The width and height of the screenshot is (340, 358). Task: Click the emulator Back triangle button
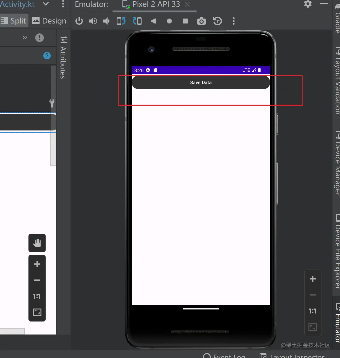(x=153, y=21)
